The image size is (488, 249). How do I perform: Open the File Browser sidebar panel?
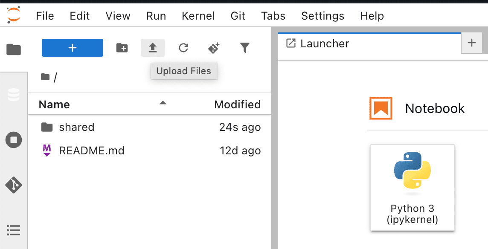click(14, 49)
